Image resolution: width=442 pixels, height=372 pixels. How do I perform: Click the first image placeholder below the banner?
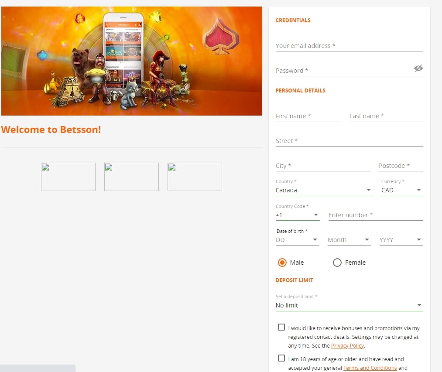[x=68, y=177]
